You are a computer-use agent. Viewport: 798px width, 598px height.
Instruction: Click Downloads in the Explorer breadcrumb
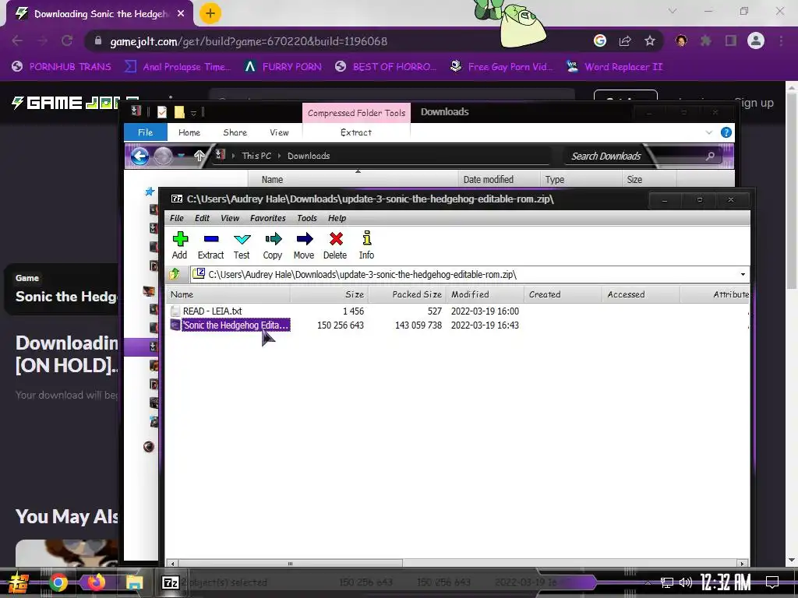pyautogui.click(x=309, y=156)
